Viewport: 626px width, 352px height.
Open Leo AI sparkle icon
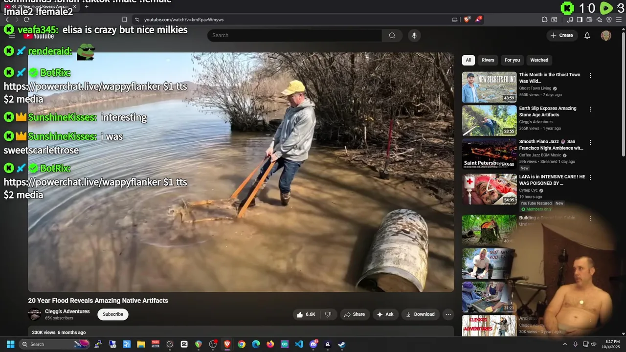599,20
